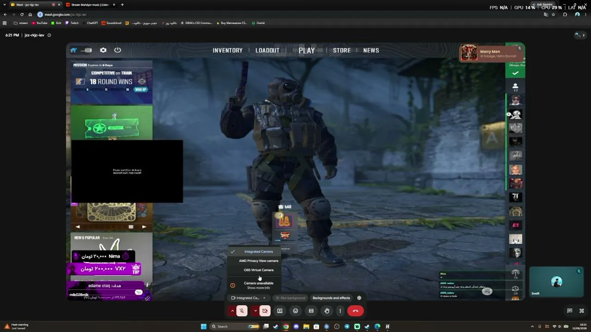The width and height of the screenshot is (591, 332).
Task: Reload the Meet page
Action: (x=22, y=14)
